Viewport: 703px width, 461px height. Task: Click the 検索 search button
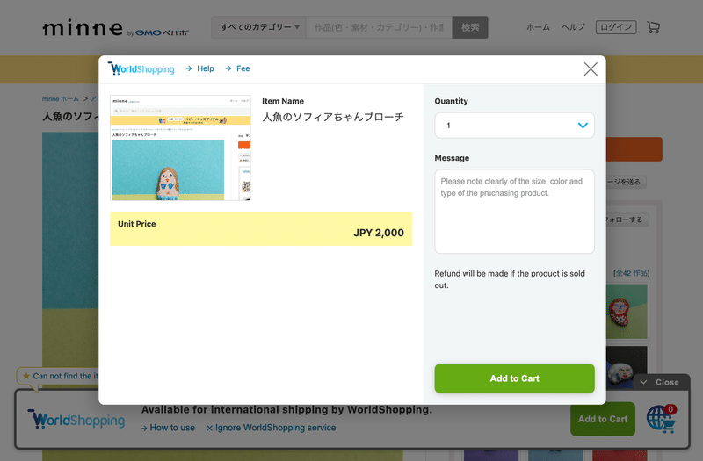click(x=470, y=27)
